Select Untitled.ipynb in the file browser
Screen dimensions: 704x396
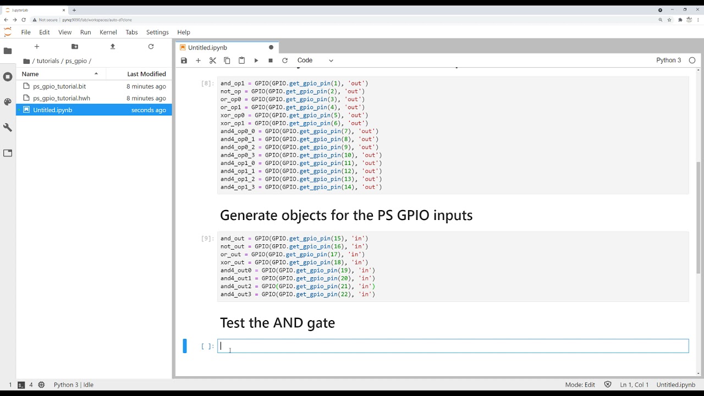[94, 110]
